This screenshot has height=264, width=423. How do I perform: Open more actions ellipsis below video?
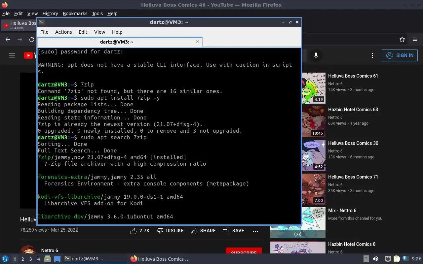(x=255, y=231)
